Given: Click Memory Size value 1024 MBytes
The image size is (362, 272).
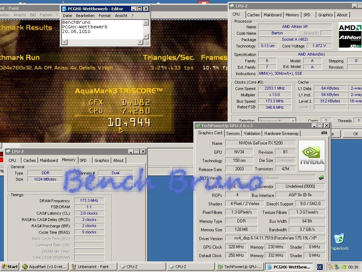Looking at the screenshot, I should pos(45,179).
